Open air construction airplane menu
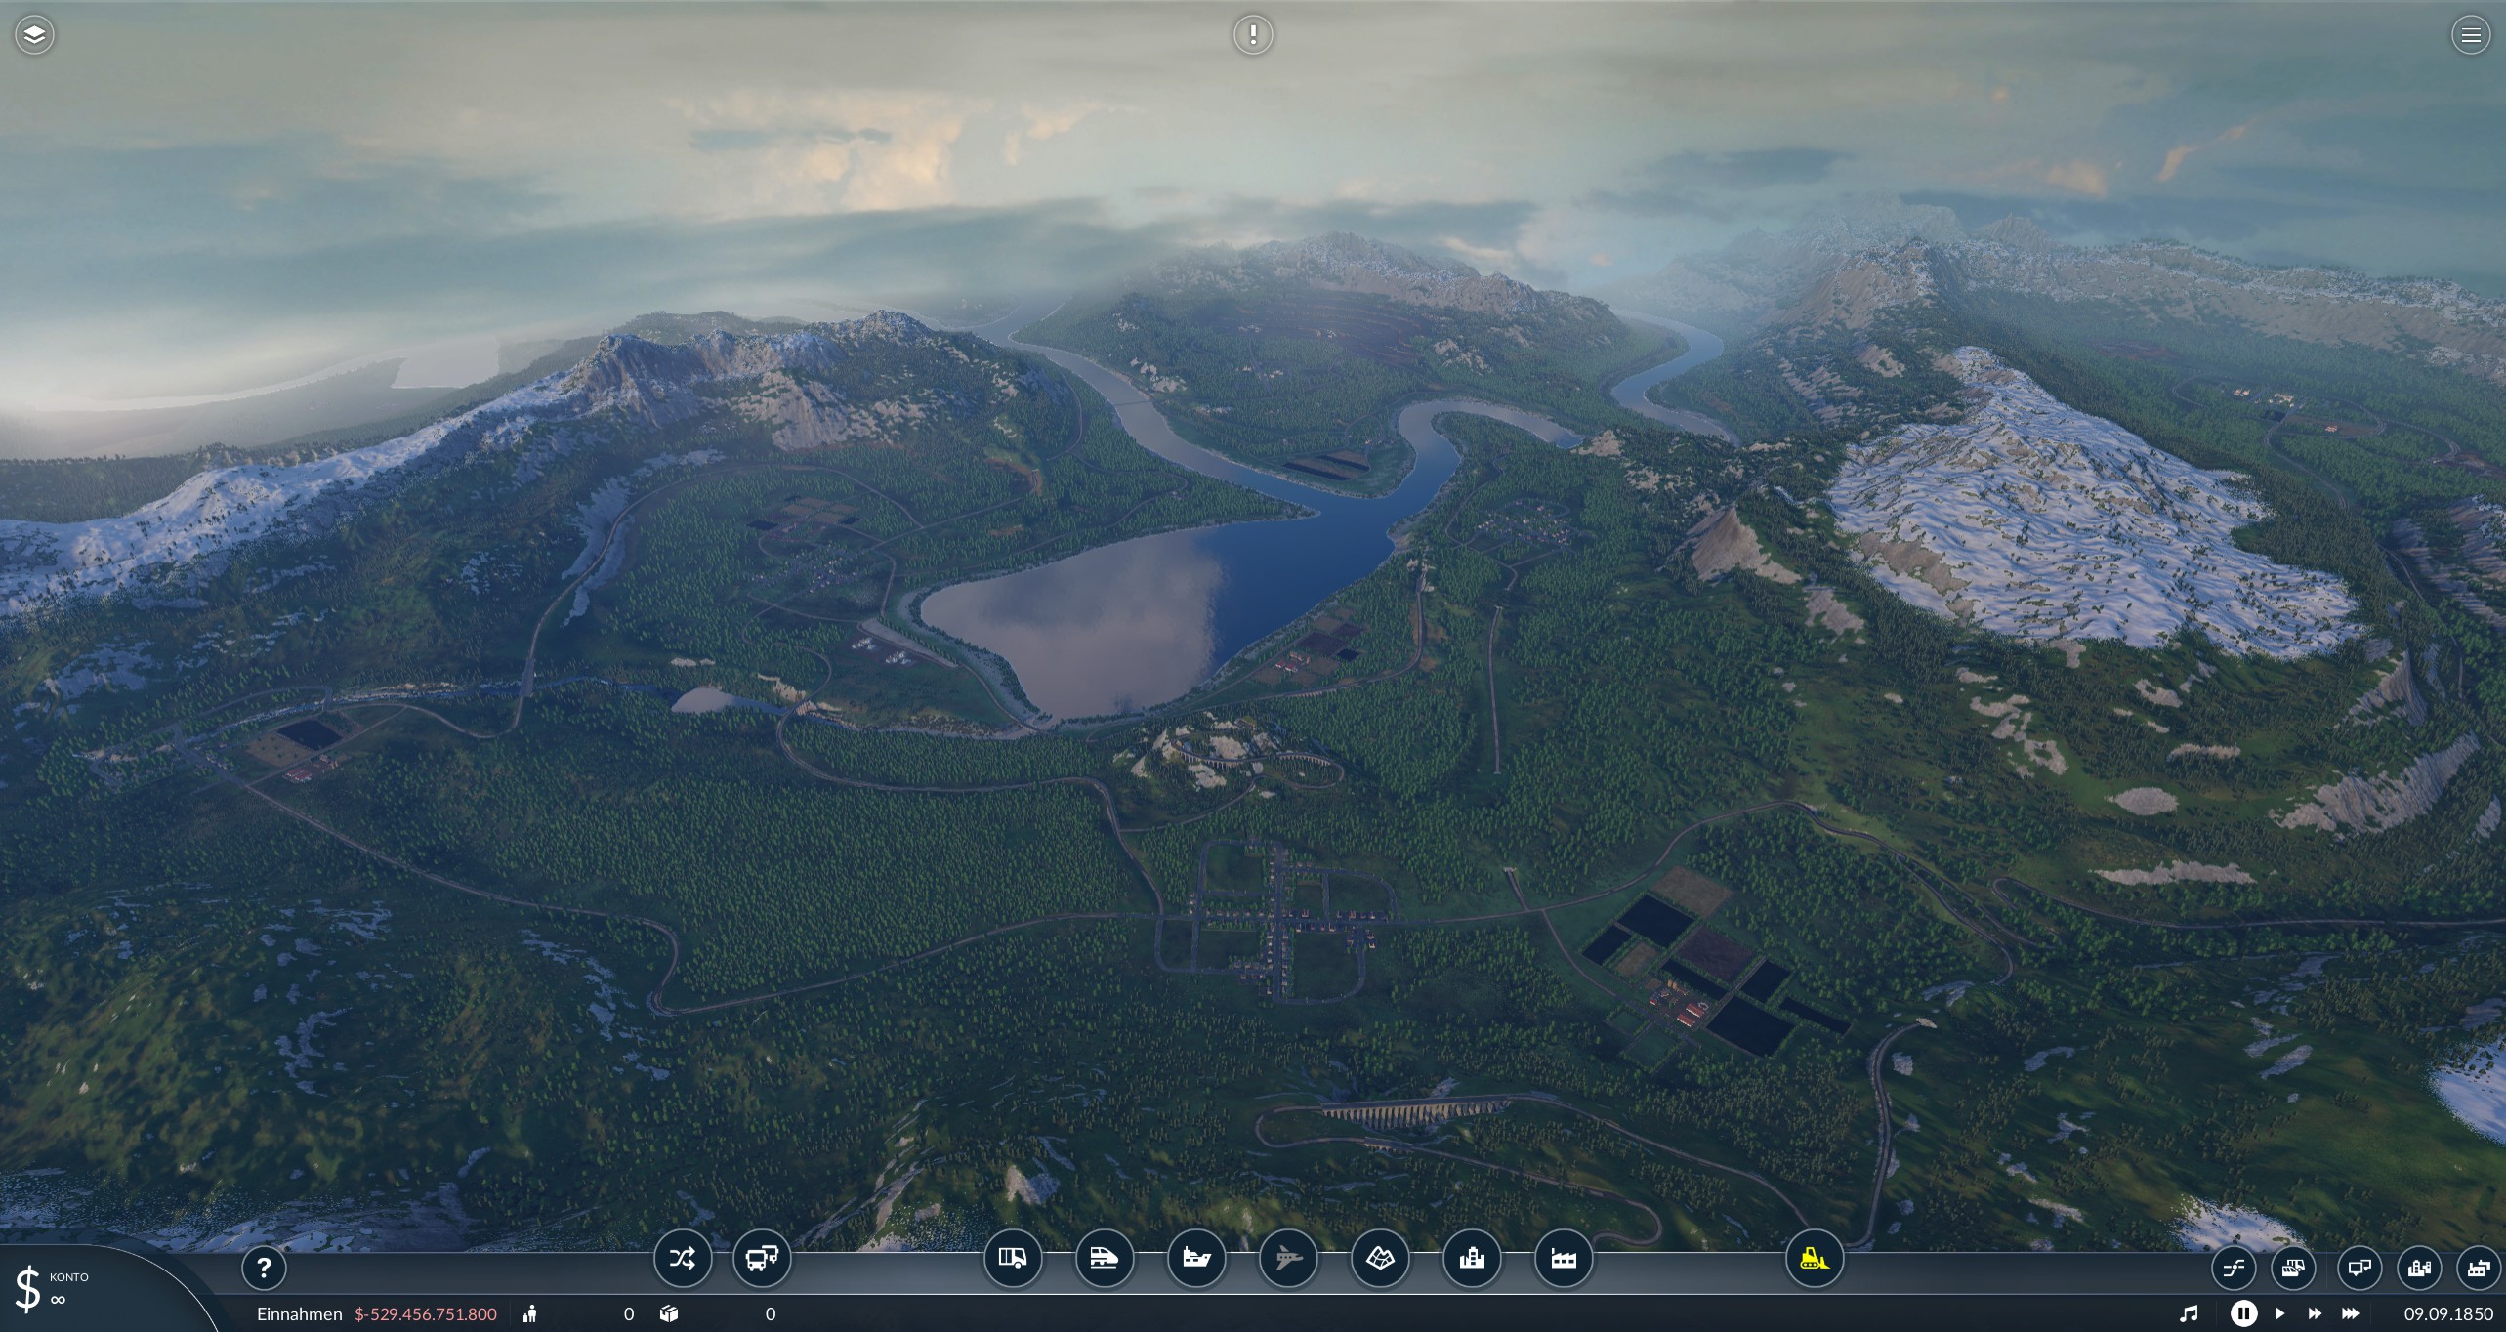2506x1332 pixels. [x=1288, y=1259]
